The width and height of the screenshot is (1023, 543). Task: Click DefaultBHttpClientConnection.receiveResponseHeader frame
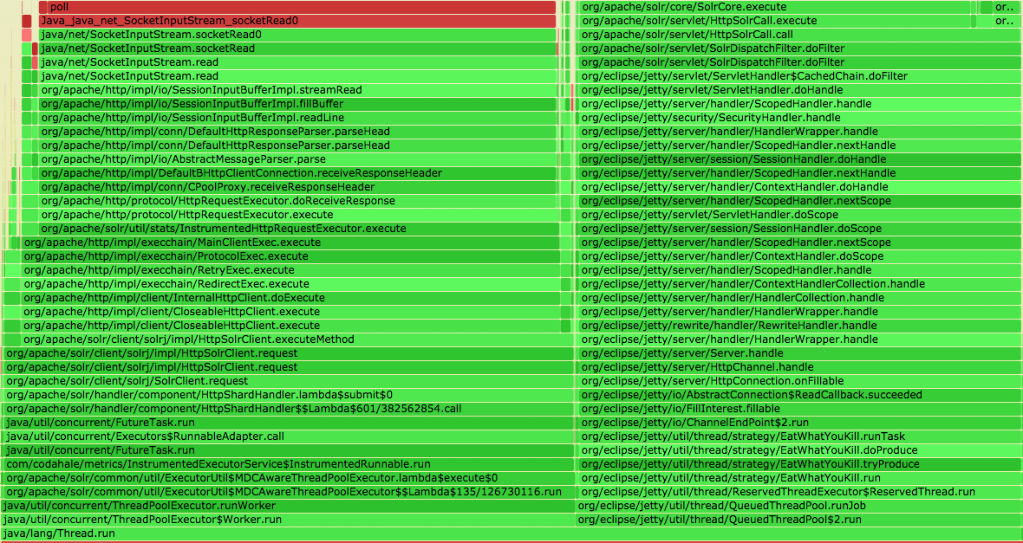(297, 173)
